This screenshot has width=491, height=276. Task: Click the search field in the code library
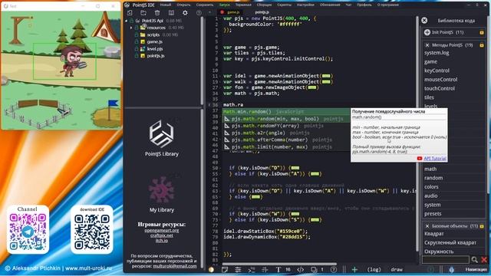[445, 259]
